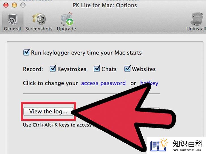Select the Uninstall text label
Screen dimensions: 206x154
coord(196,29)
